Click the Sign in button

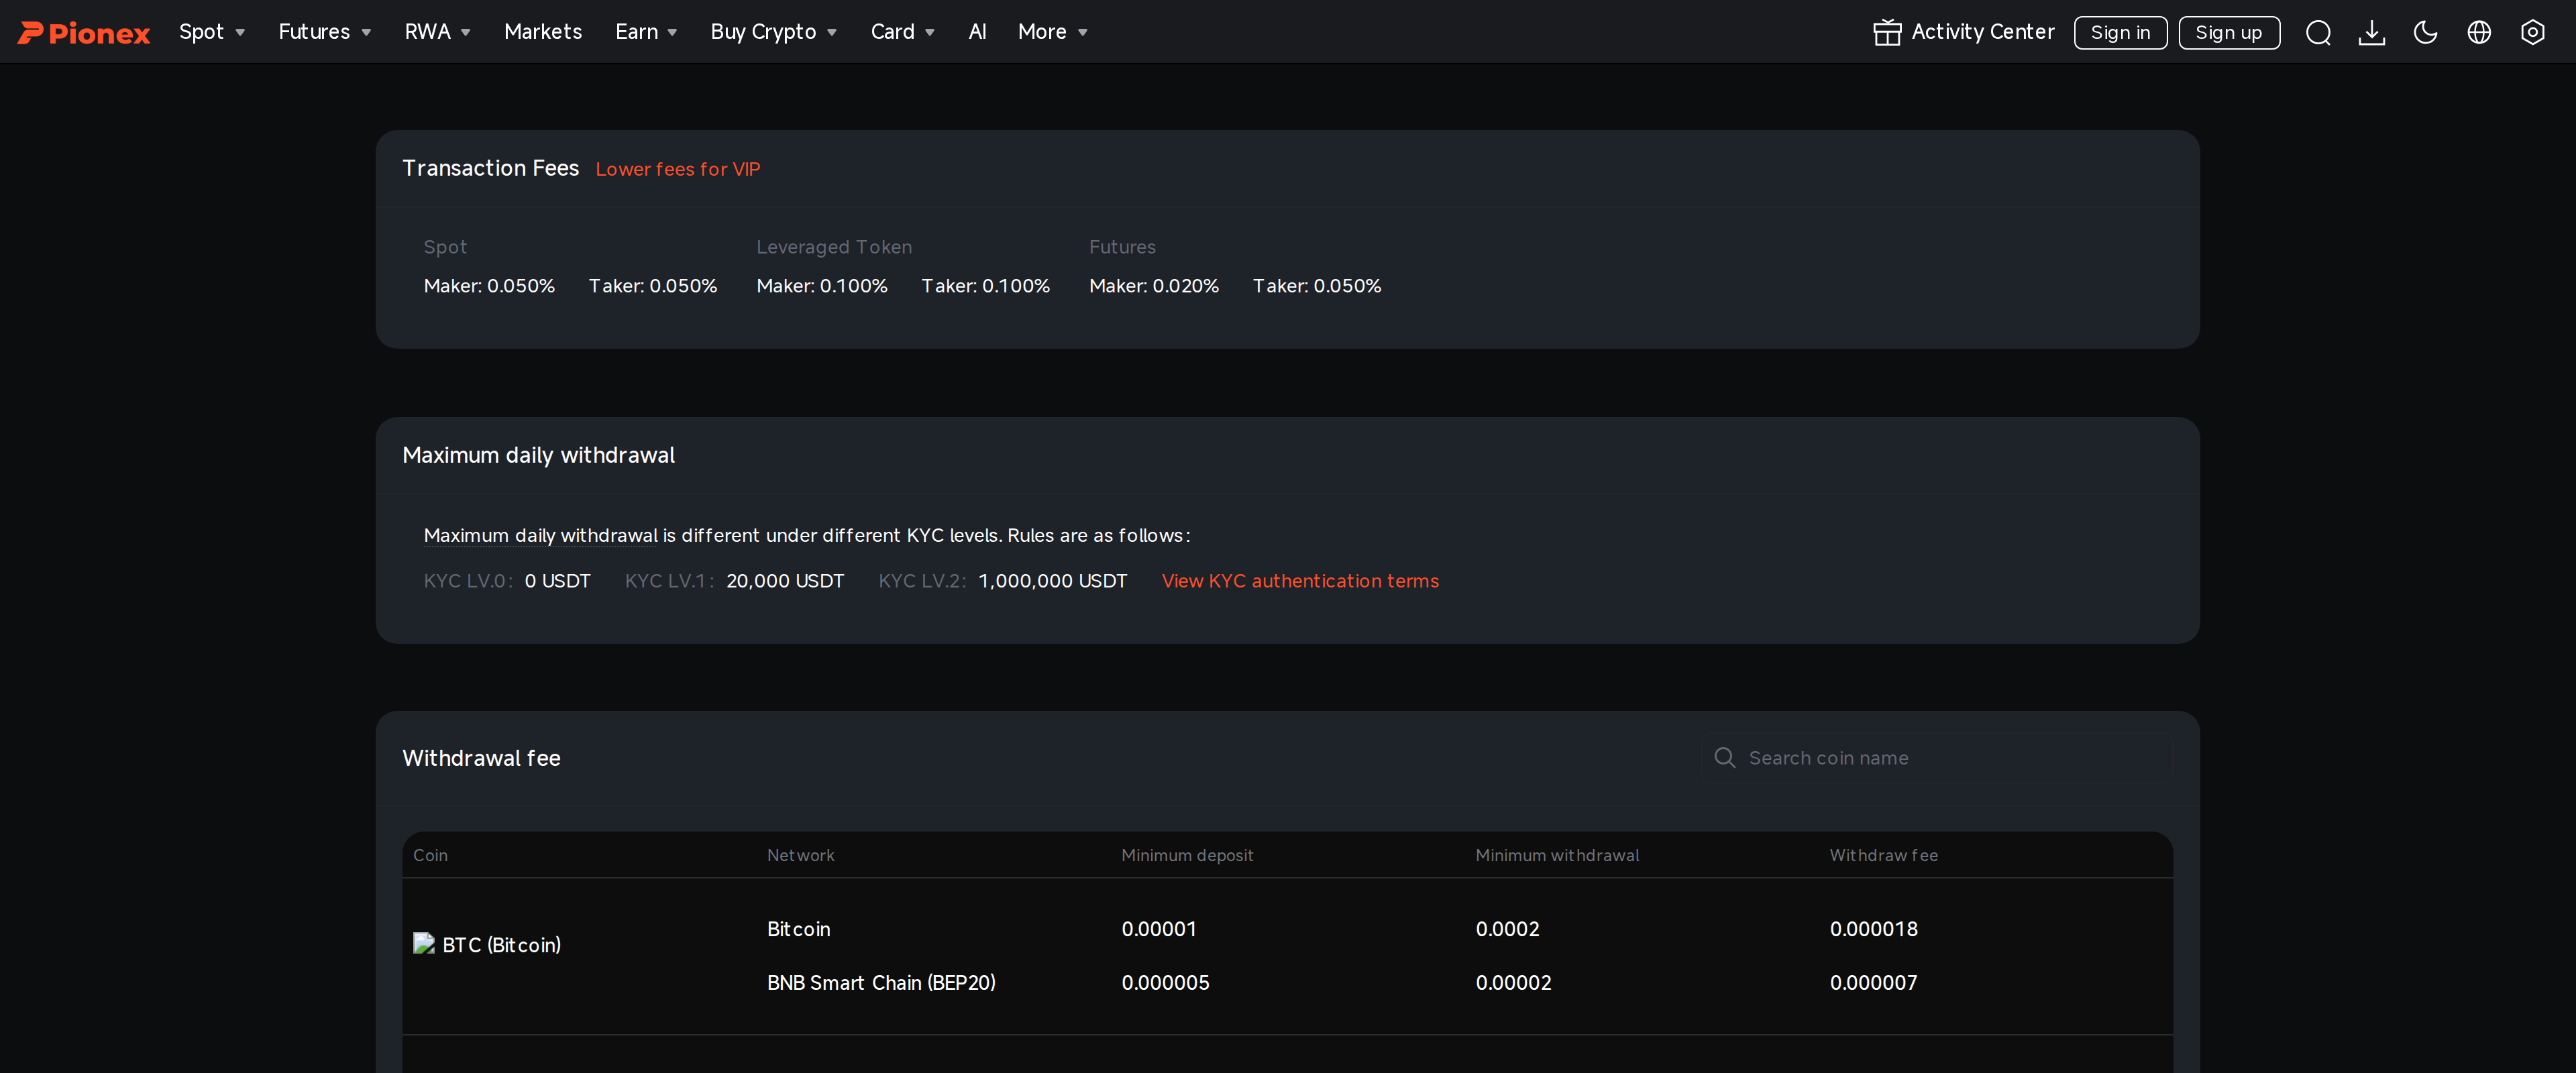coord(2120,33)
